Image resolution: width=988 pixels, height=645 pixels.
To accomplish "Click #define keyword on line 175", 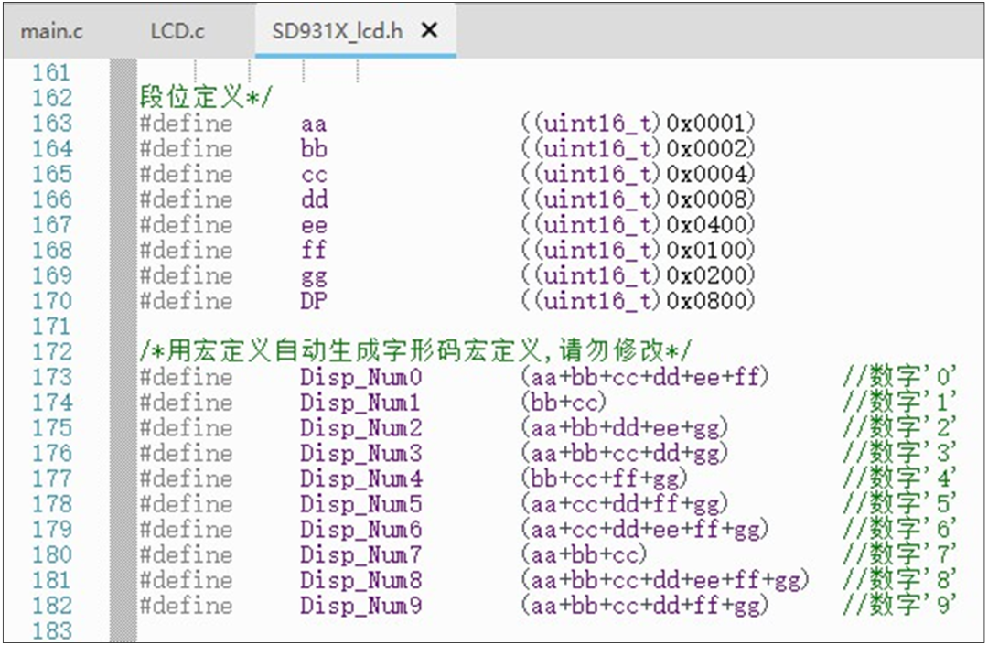I will click(x=187, y=427).
